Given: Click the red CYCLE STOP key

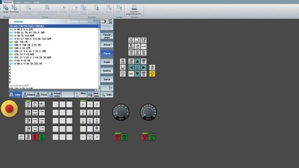Looking at the screenshot, I should coord(35,137).
